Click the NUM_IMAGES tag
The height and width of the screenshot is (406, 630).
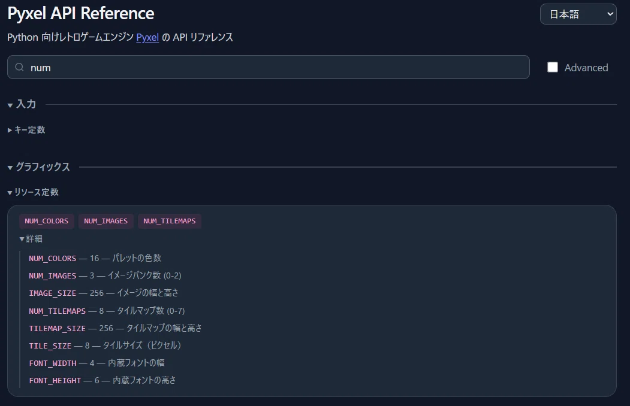(105, 221)
